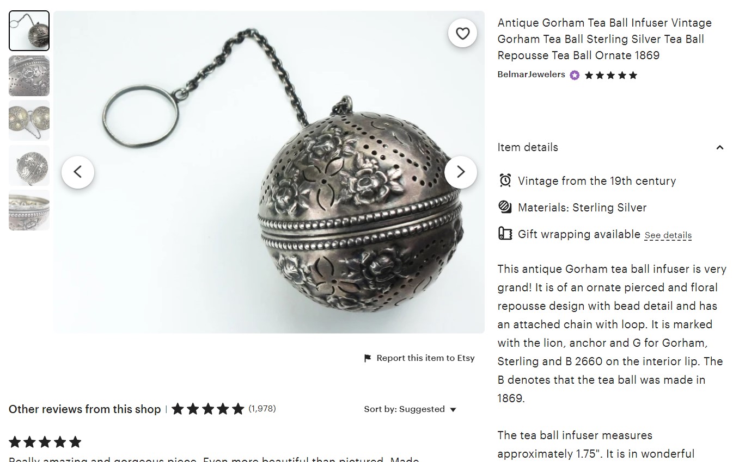Screen dimensions: 739x462
Task: Favorite this item with the heart icon
Action: (x=462, y=33)
